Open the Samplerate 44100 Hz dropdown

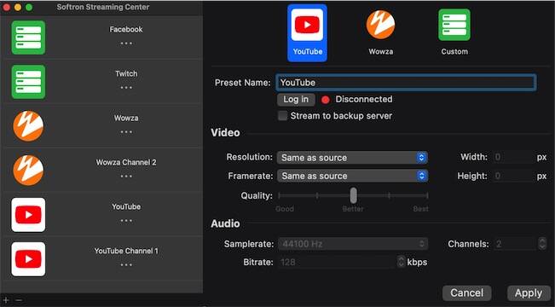352,244
